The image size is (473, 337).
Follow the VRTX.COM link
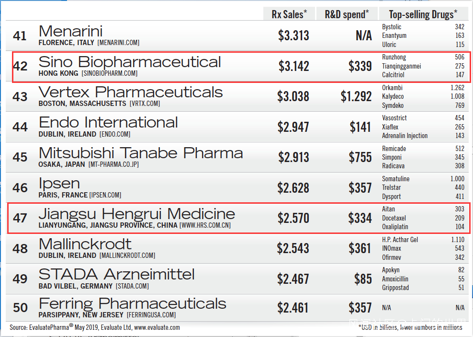(x=145, y=104)
